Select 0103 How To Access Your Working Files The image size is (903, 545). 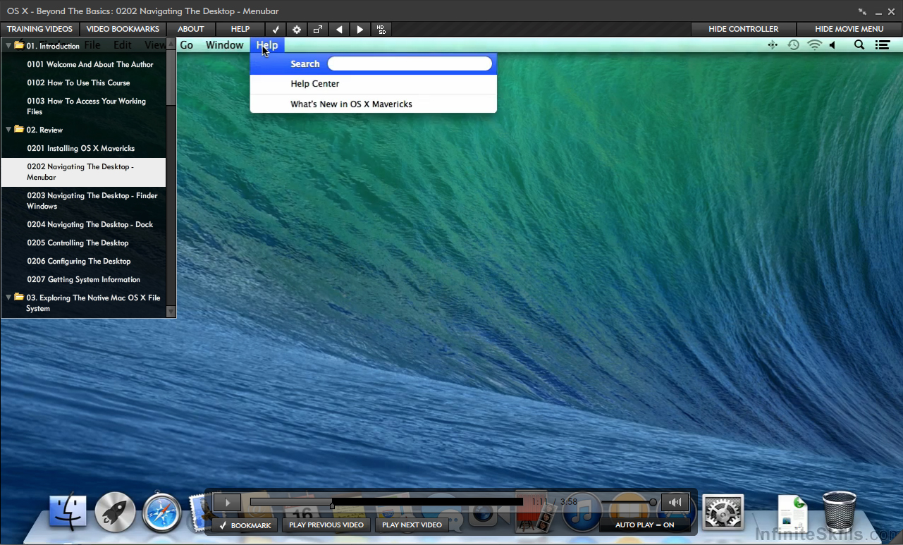click(83, 106)
